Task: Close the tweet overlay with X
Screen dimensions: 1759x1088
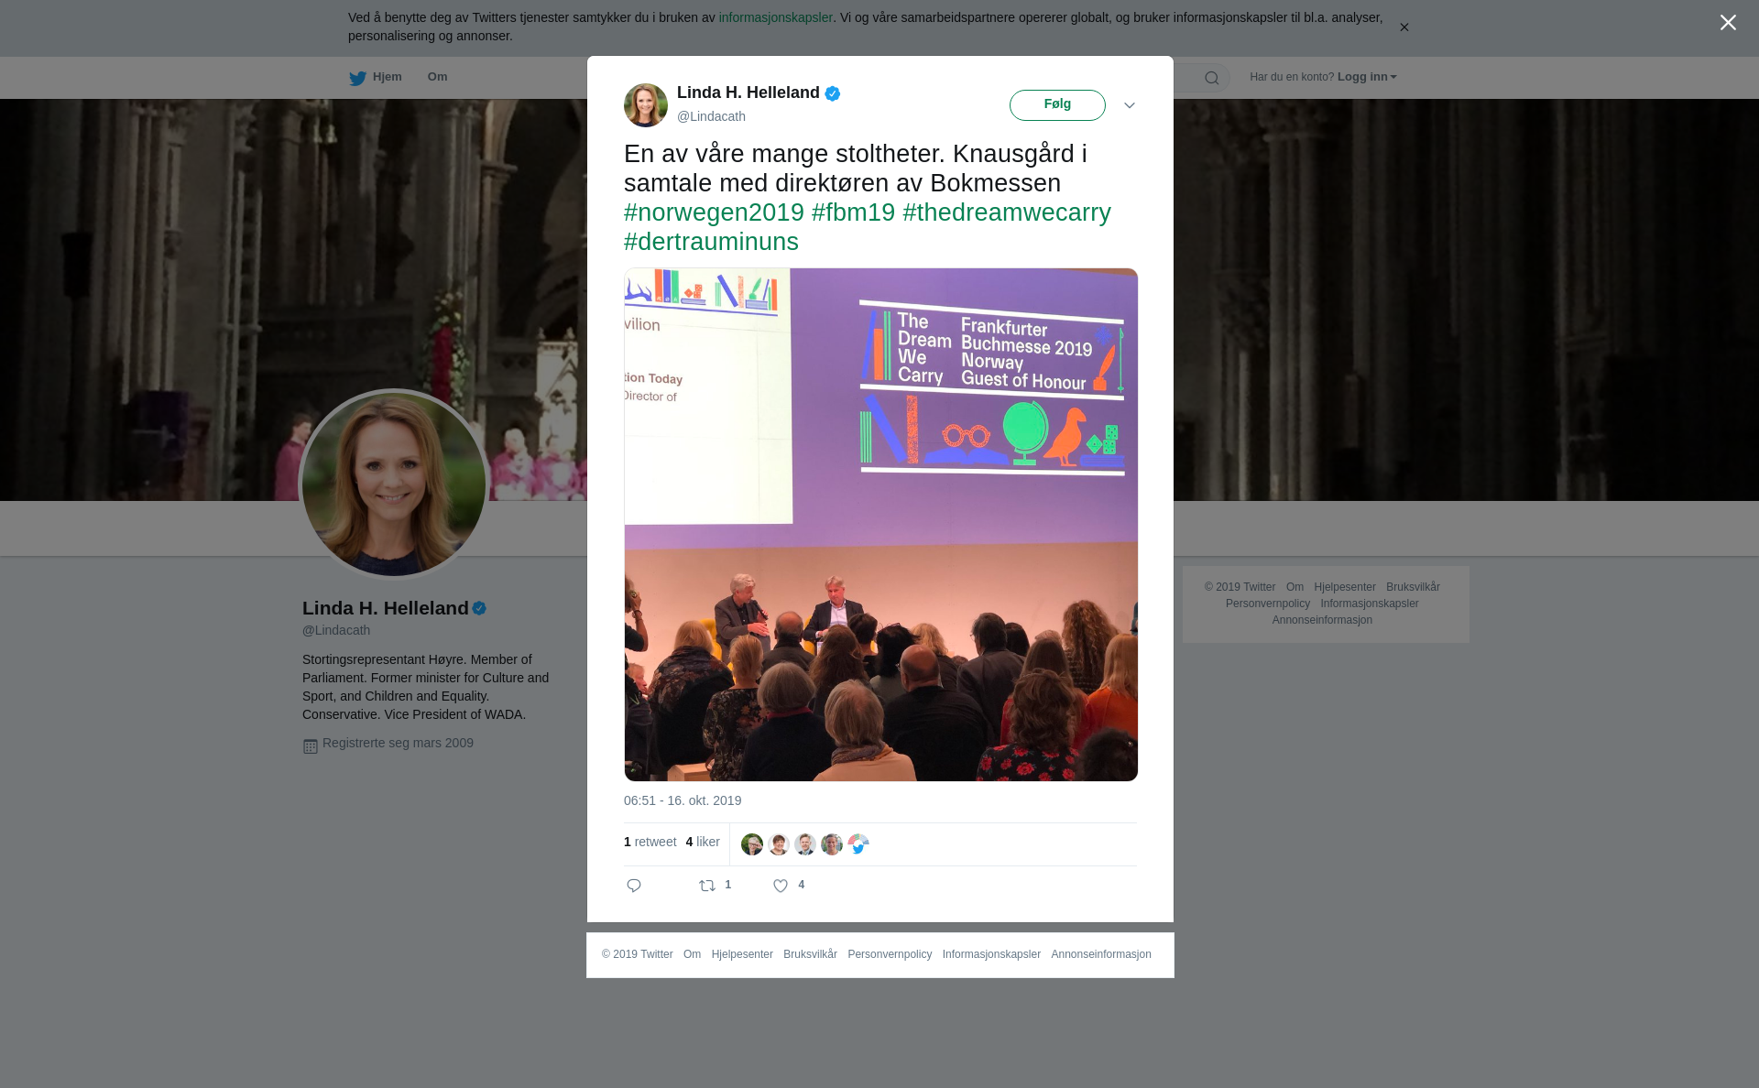Action: pyautogui.click(x=1728, y=23)
